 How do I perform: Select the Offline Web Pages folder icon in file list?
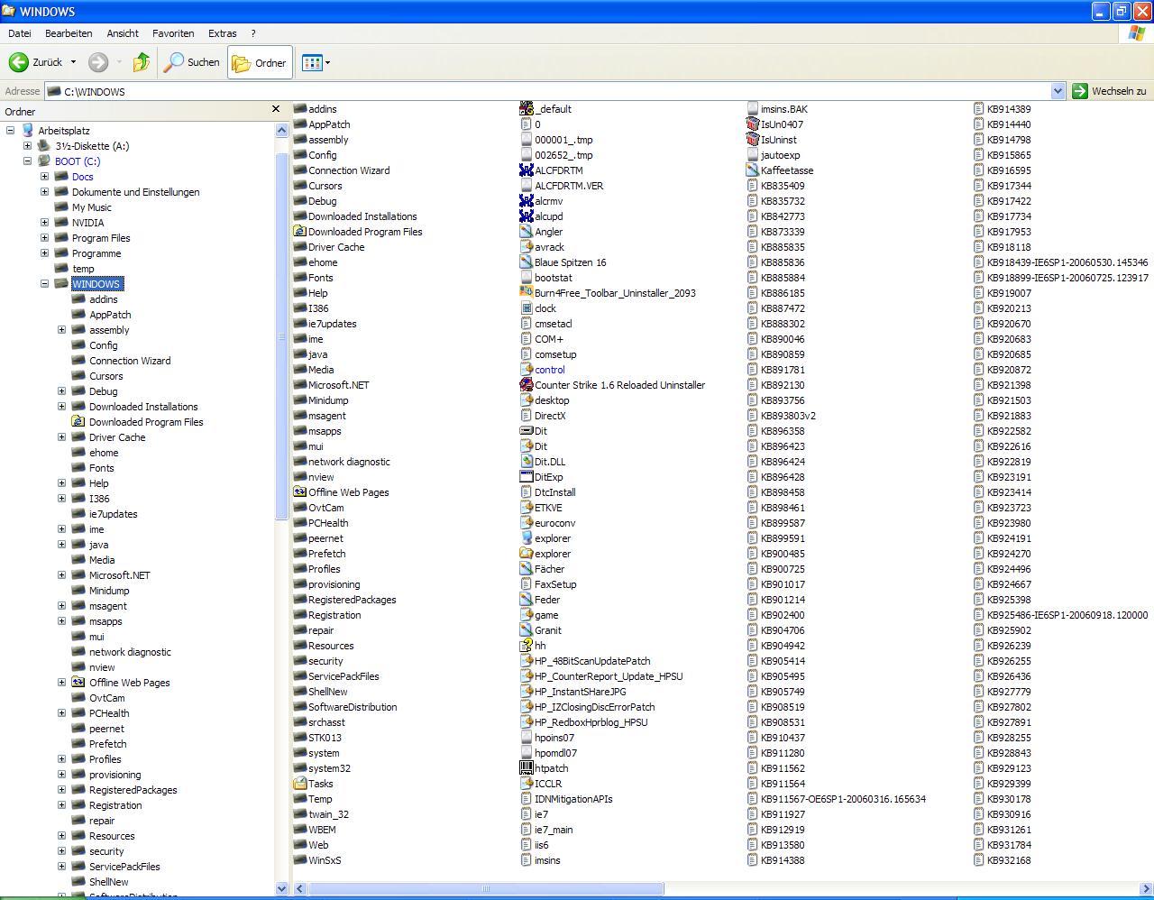[300, 492]
